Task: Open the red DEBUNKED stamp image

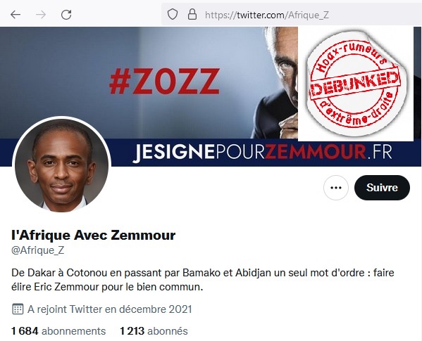Action: point(356,84)
